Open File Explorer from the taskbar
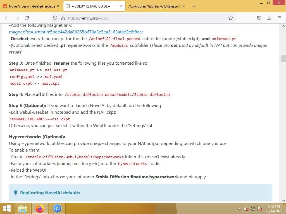The image size is (286, 214). (23, 208)
